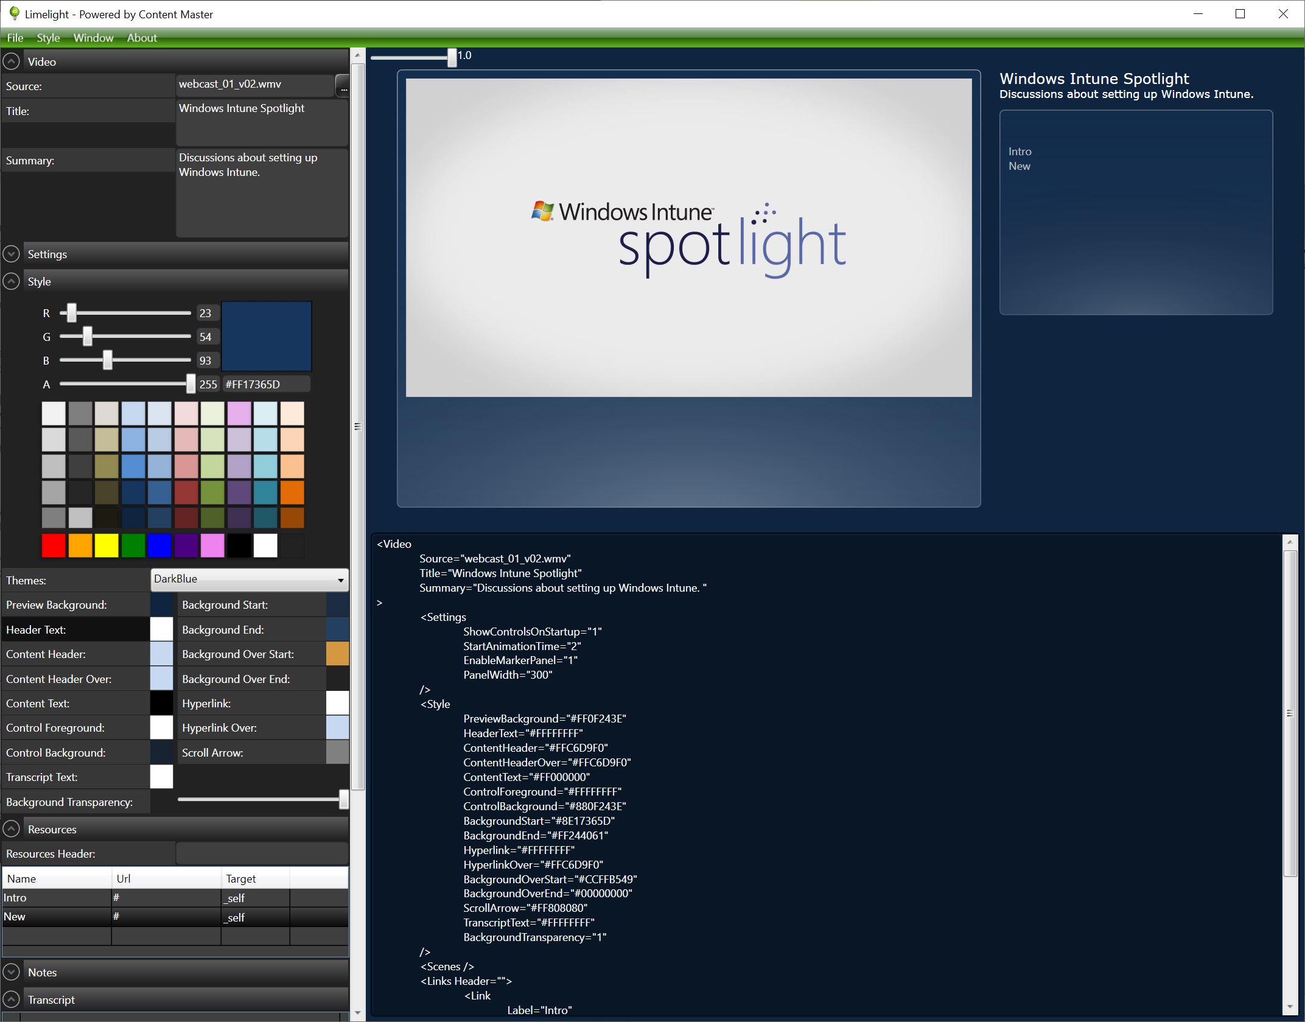
Task: Click the New link in preview panel
Action: [x=1019, y=166]
